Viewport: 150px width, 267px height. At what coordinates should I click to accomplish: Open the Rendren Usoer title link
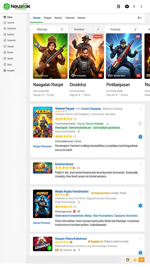[64, 164]
